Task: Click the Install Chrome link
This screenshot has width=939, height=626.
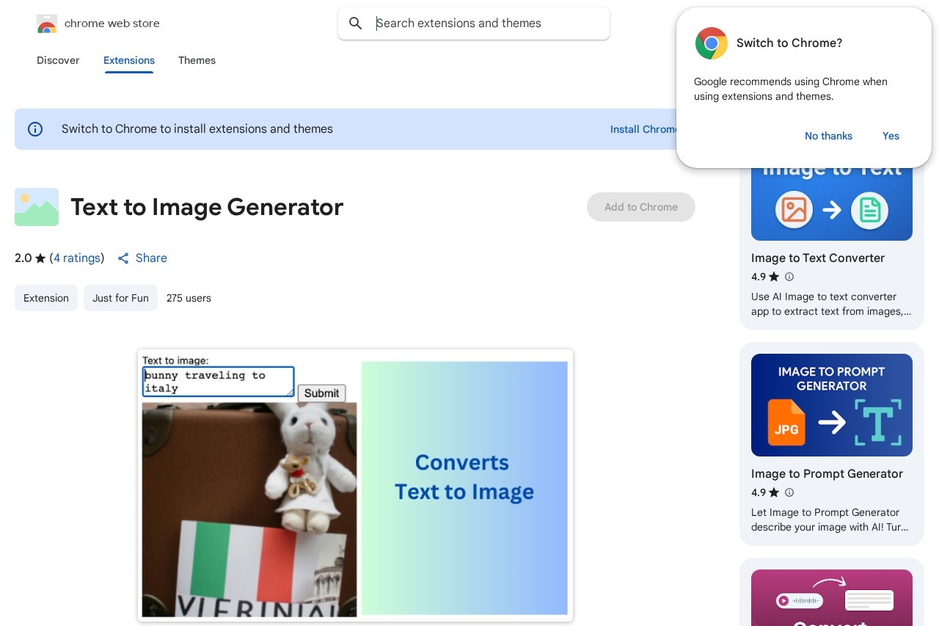Action: pos(643,129)
